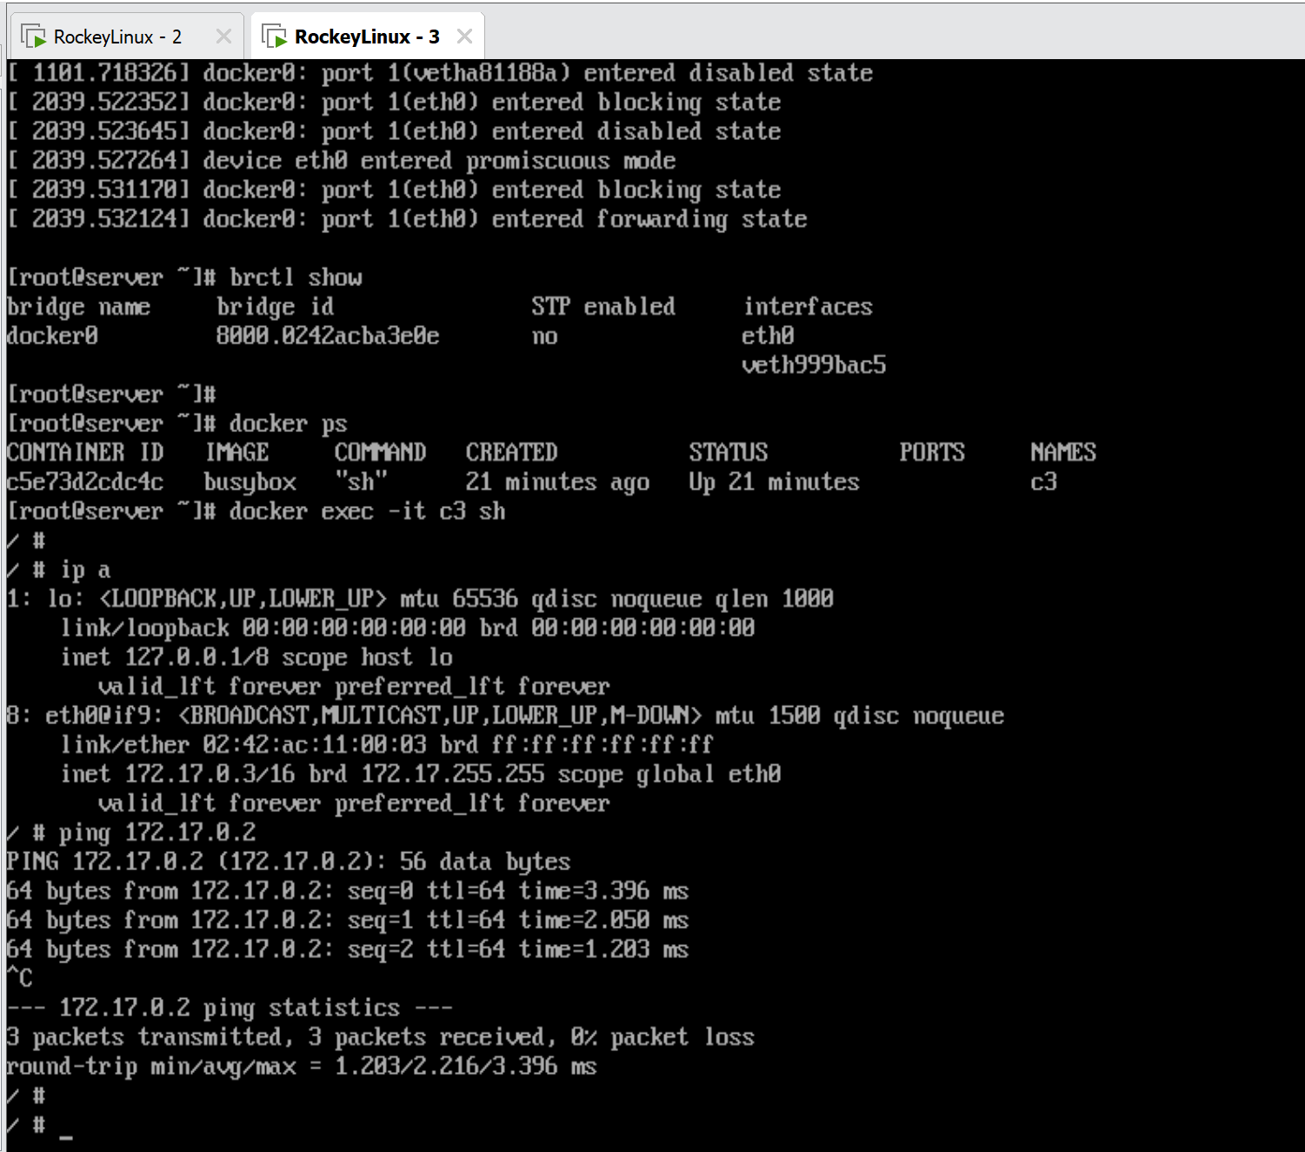Close the RockeyLinux - 2 tab
This screenshot has height=1152, width=1305.
(x=223, y=37)
